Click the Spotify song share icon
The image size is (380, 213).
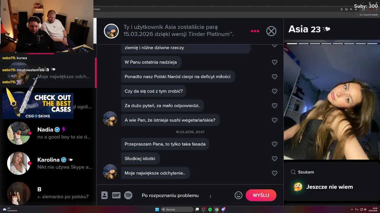click(x=128, y=195)
